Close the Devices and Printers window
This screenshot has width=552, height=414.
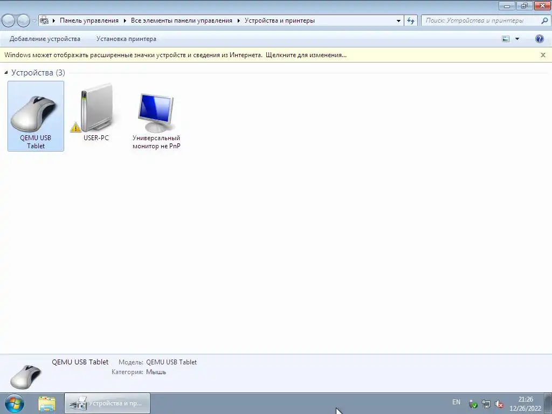(542, 5)
